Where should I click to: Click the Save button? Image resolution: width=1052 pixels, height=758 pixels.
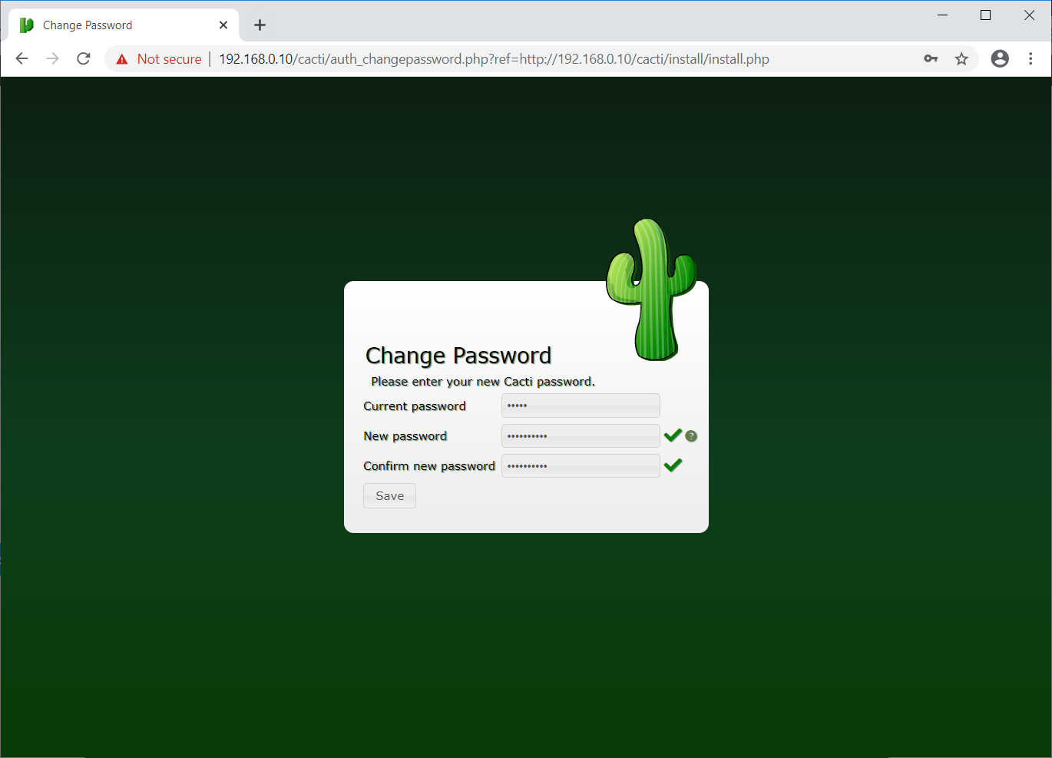[389, 496]
